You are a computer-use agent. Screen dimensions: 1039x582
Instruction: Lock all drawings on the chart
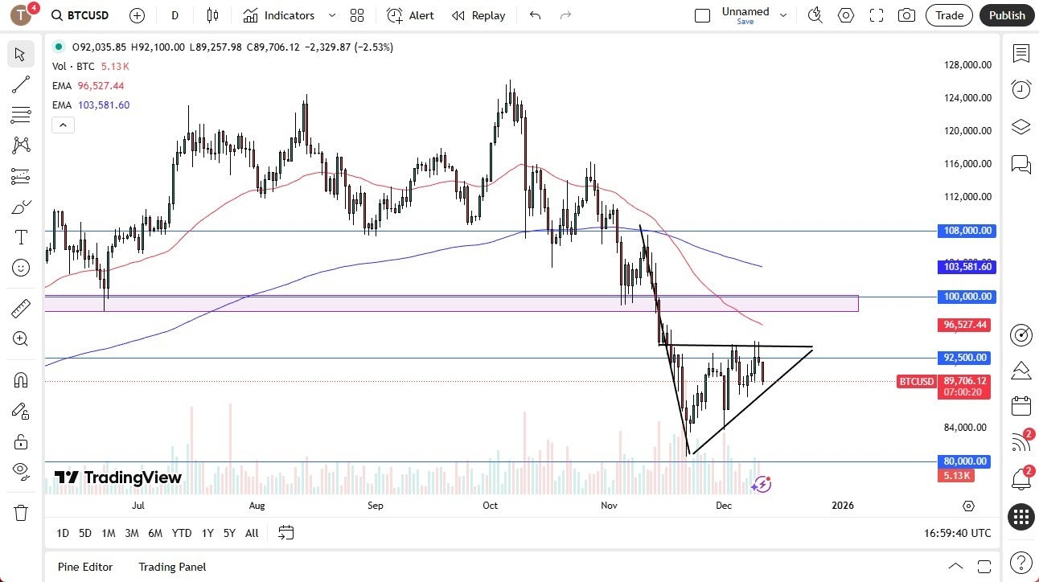[21, 441]
